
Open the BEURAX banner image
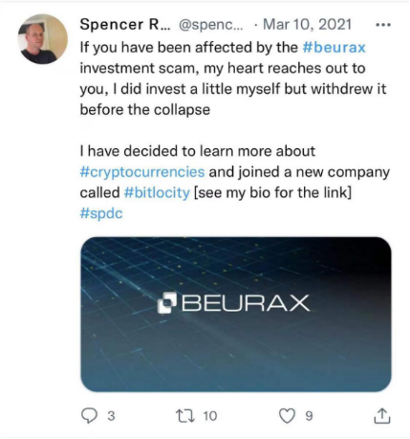pyautogui.click(x=236, y=314)
